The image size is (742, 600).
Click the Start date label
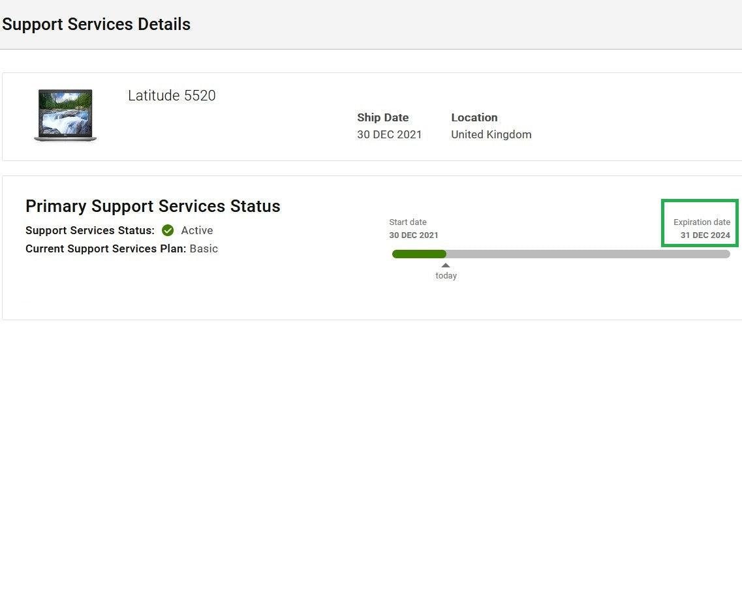(408, 222)
